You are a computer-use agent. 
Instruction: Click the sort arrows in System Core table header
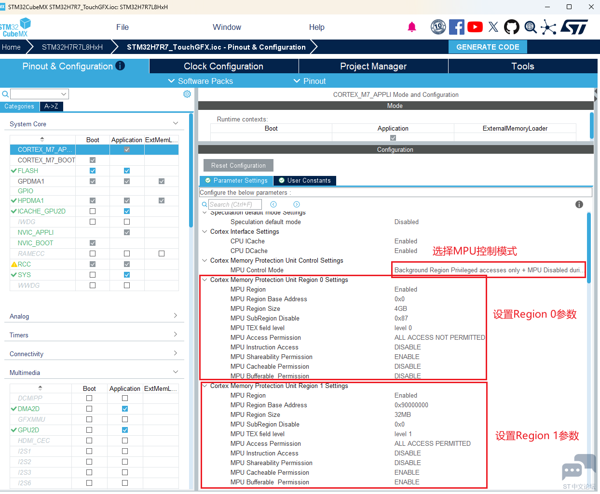[x=42, y=139]
